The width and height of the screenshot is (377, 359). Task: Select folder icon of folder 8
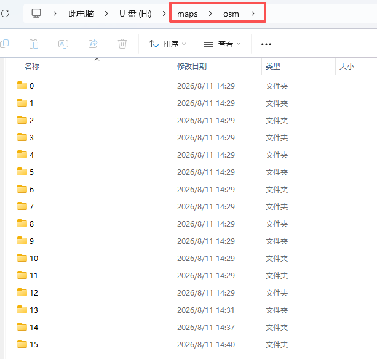click(22, 224)
